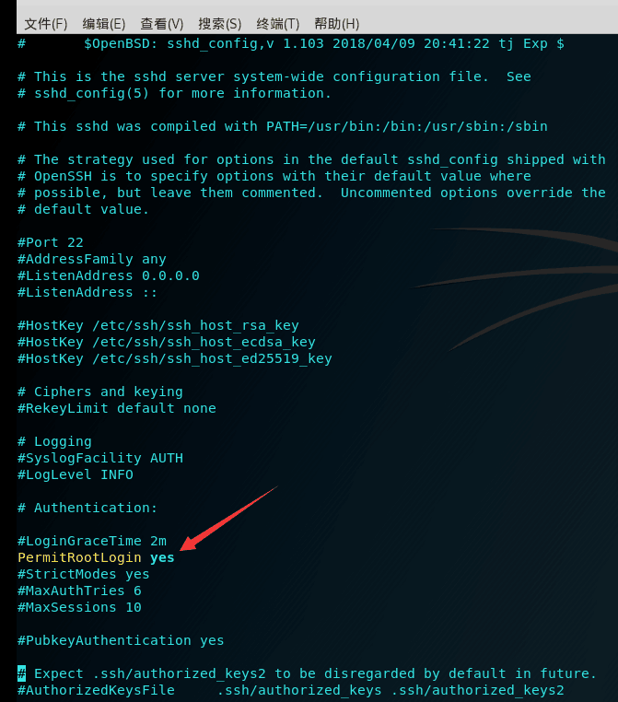Open the 搜索(S) menu
618x702 pixels.
pyautogui.click(x=220, y=24)
